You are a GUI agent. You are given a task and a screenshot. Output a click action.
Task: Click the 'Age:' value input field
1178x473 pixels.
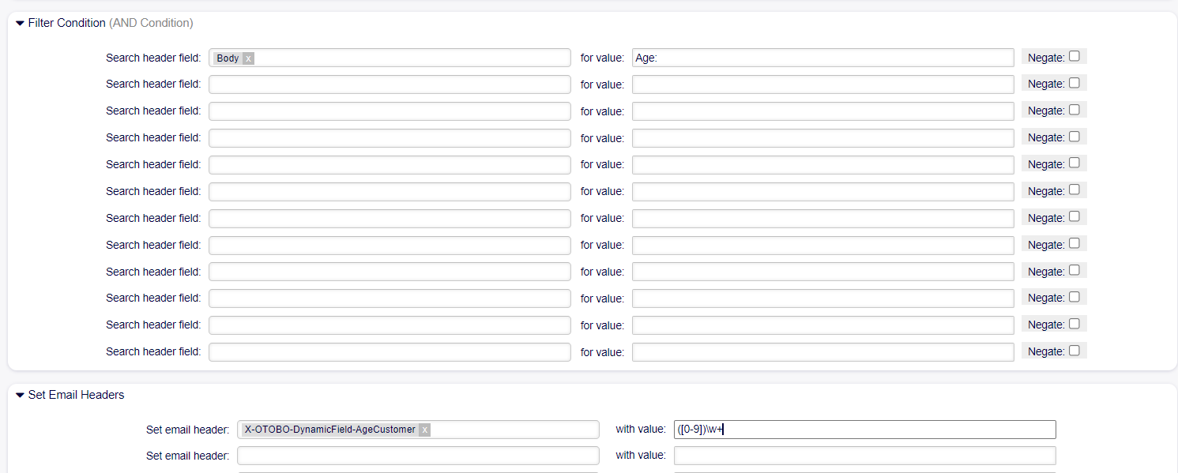pos(822,58)
